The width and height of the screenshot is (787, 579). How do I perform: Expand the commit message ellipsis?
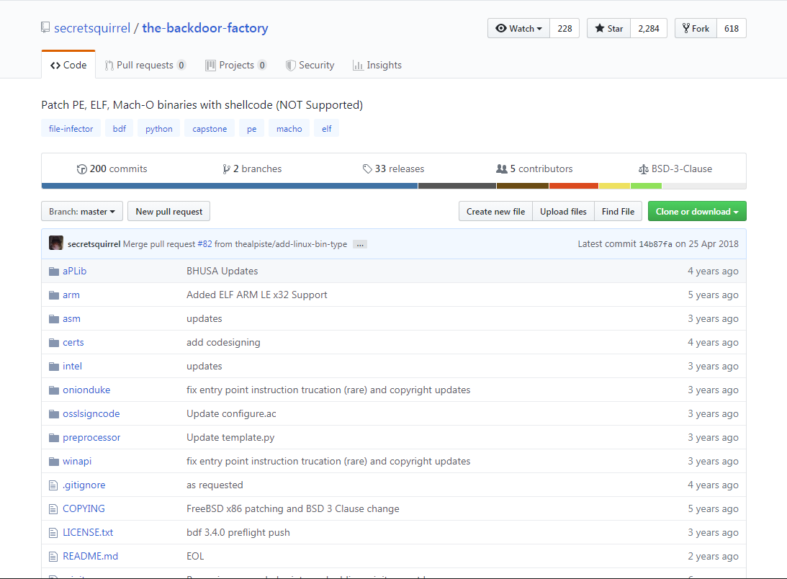(x=360, y=245)
